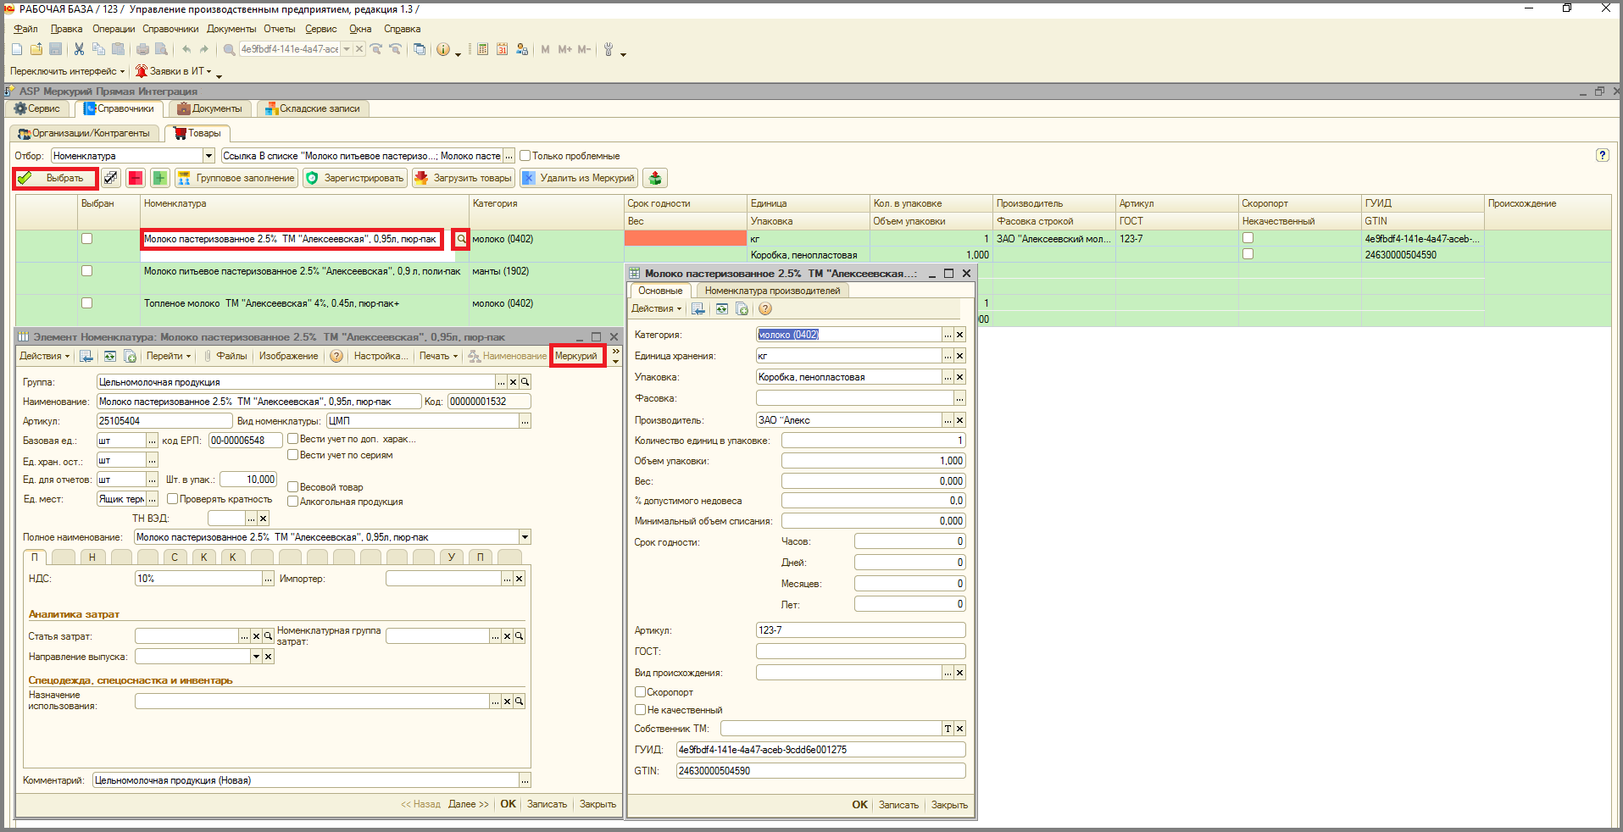The image size is (1623, 832).
Task: Click Групповое заполнение button
Action: click(236, 178)
